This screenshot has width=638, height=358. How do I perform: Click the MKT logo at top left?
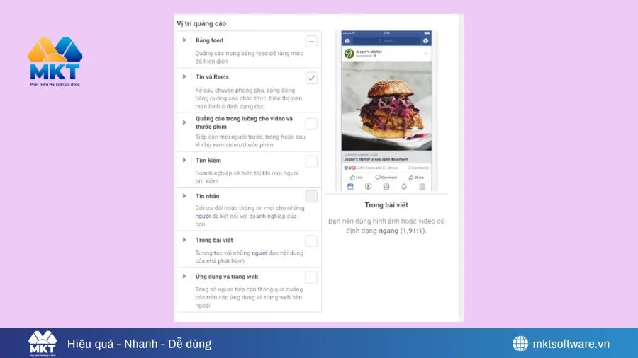coord(55,62)
